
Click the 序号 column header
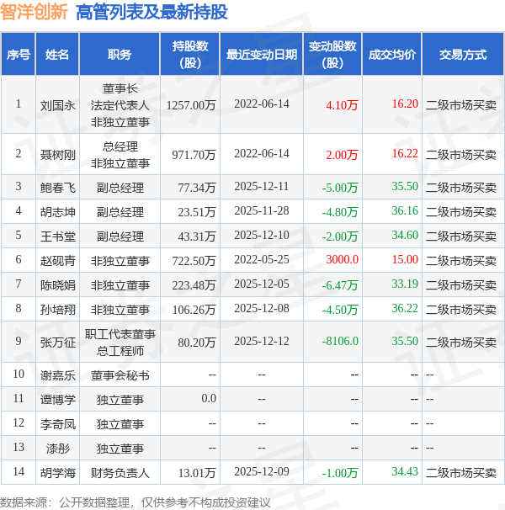19,54
